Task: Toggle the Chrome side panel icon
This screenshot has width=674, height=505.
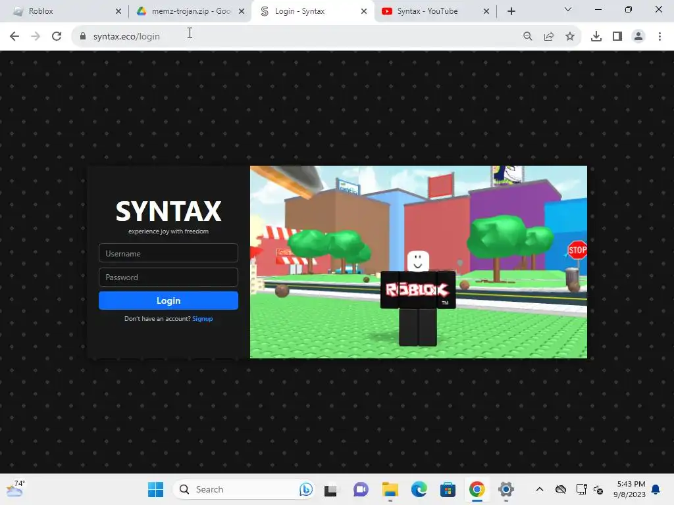Action: coord(617,37)
